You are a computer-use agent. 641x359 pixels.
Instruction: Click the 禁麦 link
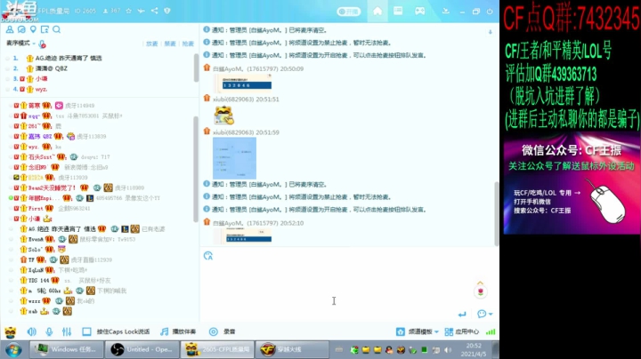[x=170, y=44]
